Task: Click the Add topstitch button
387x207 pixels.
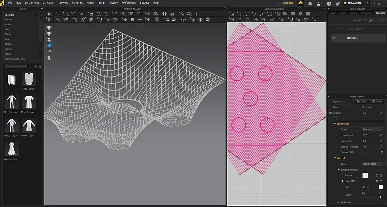Action: pyautogui.click(x=357, y=20)
